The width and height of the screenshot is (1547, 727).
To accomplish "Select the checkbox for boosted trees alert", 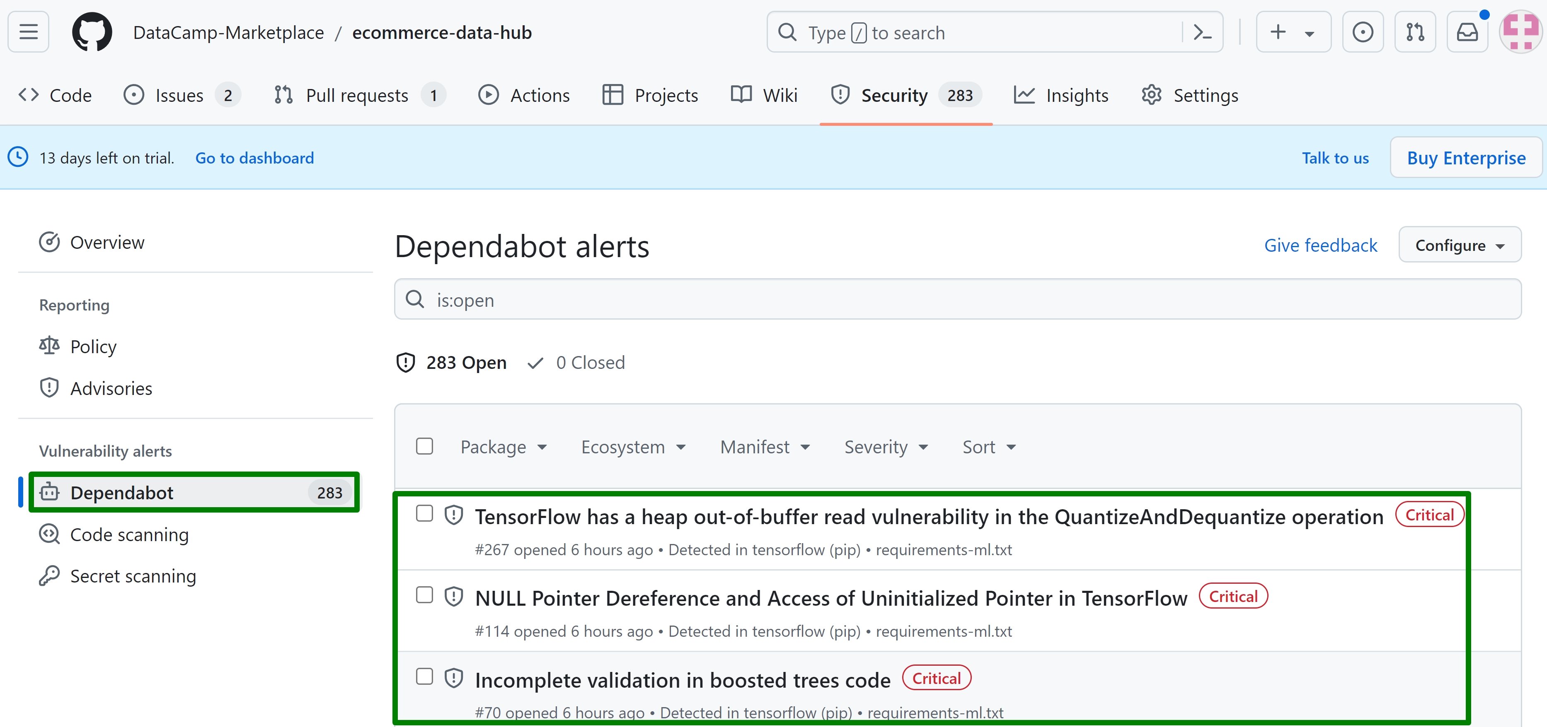I will 425,676.
